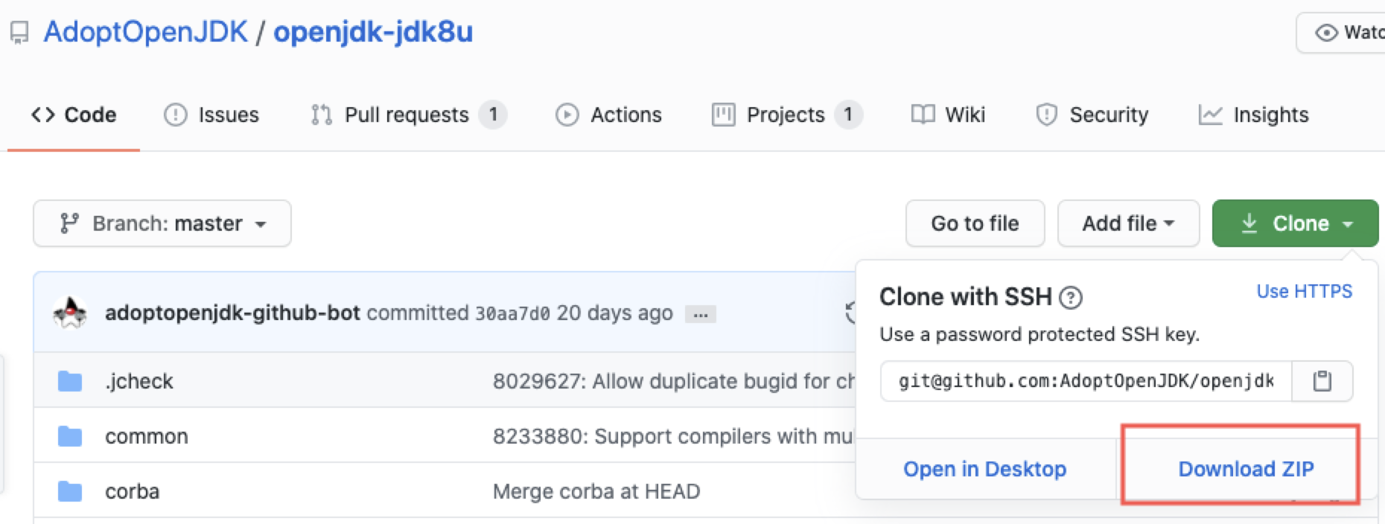1385x524 pixels.
Task: Open the Branch: master dropdown
Action: click(x=162, y=223)
